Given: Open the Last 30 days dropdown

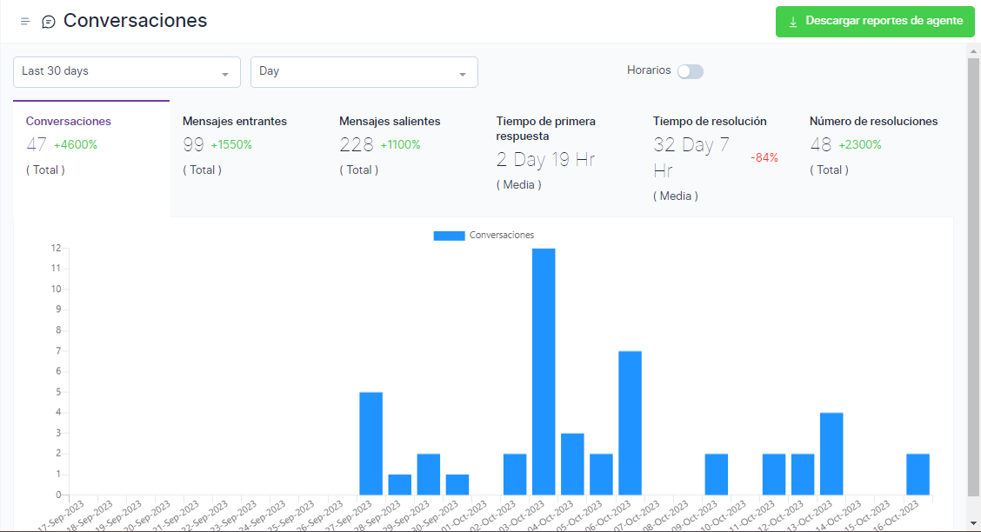Looking at the screenshot, I should tap(126, 72).
